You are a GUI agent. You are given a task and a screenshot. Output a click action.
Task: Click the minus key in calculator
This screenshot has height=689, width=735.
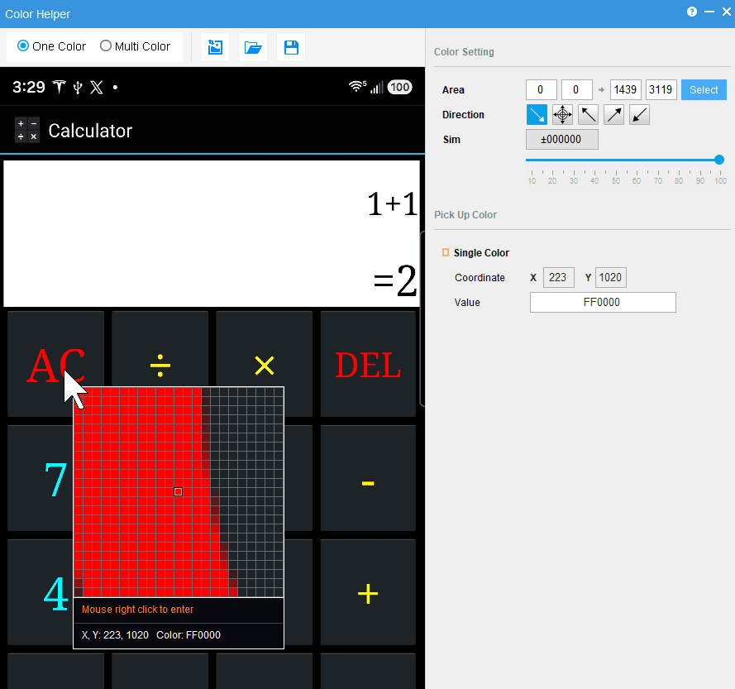pos(368,478)
